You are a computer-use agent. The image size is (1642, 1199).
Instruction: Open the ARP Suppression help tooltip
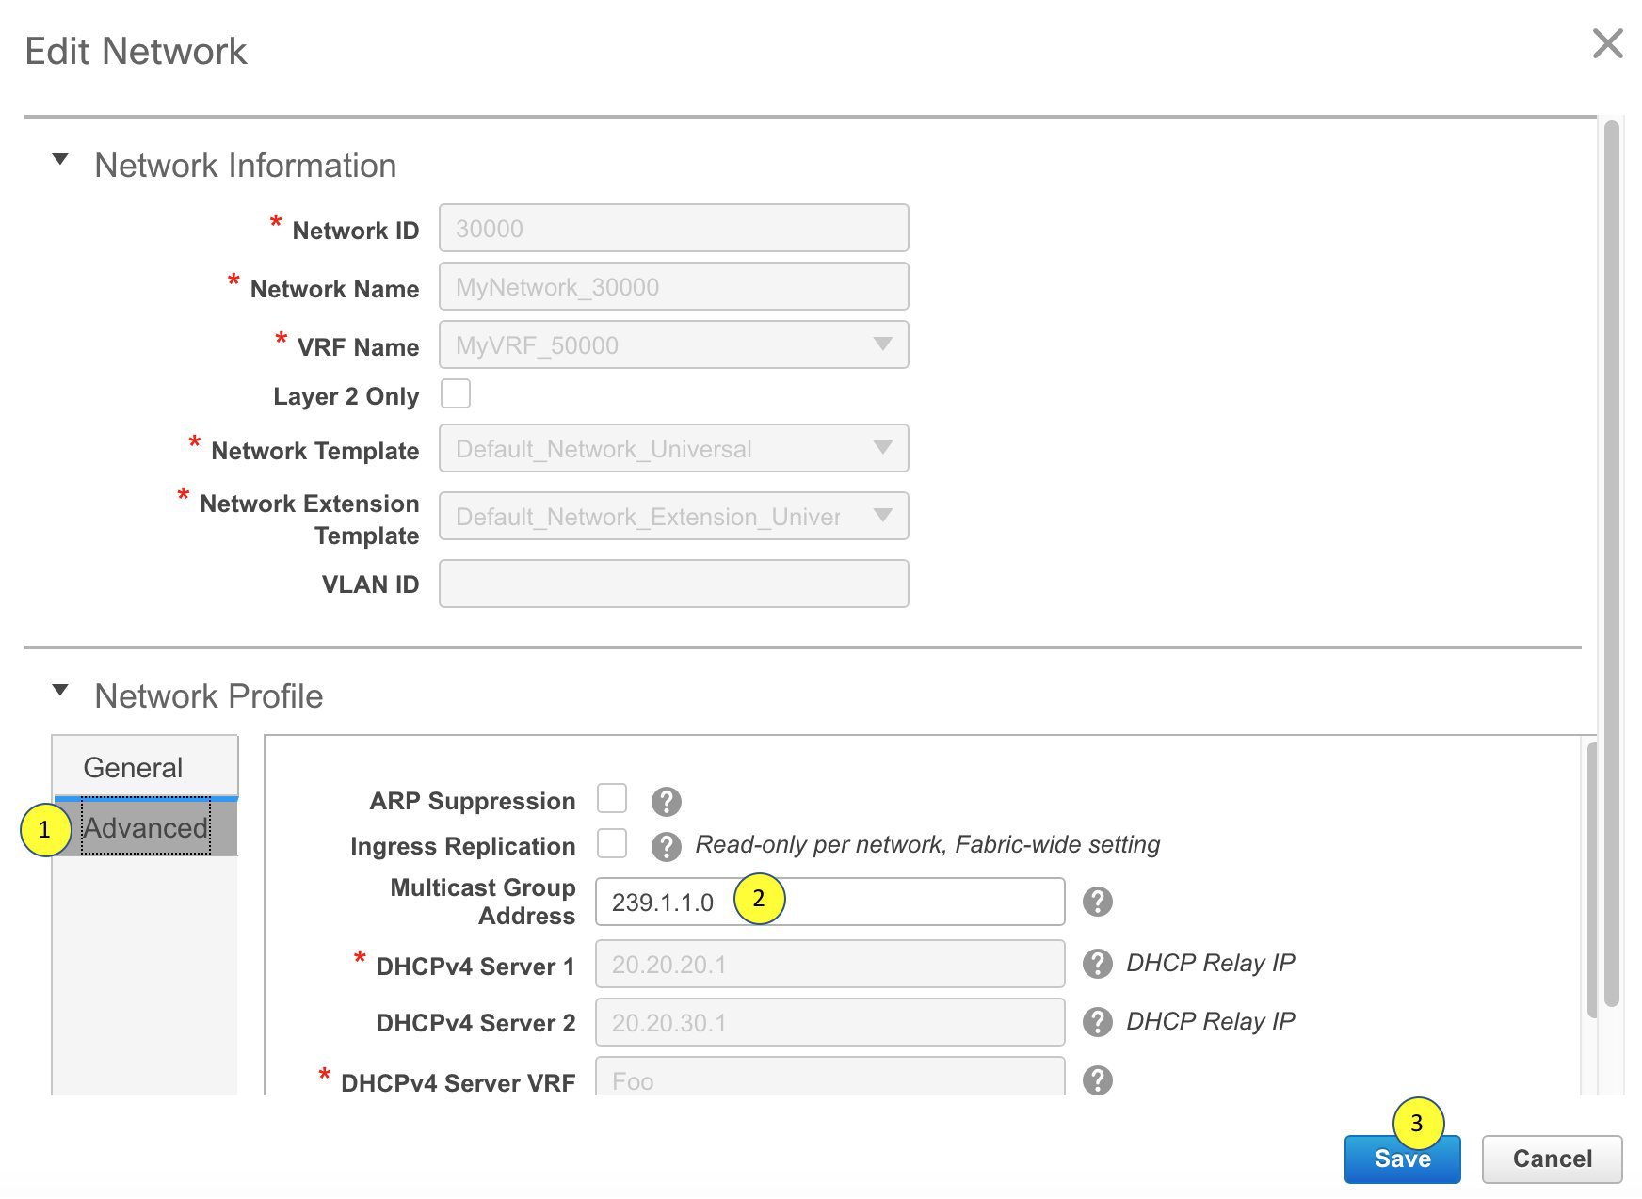pyautogui.click(x=668, y=799)
